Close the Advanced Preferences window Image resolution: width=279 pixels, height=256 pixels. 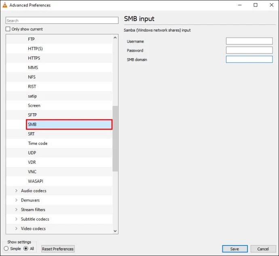[272, 5]
